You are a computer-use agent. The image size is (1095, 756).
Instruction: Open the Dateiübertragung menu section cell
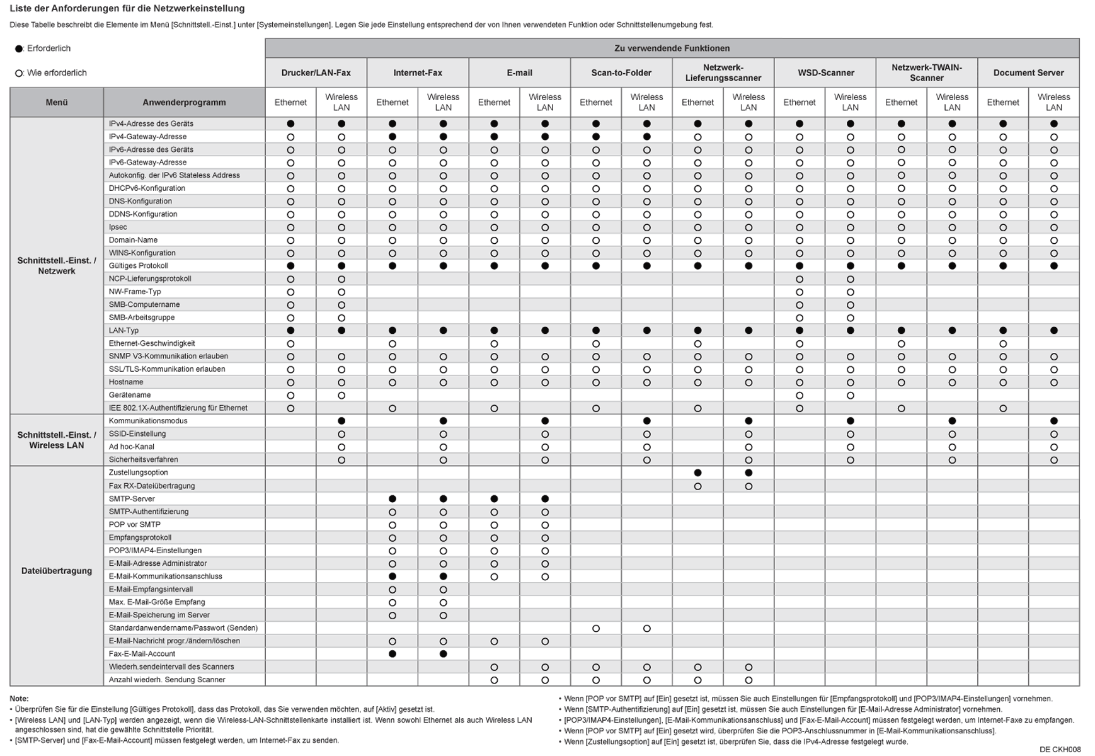coord(57,571)
